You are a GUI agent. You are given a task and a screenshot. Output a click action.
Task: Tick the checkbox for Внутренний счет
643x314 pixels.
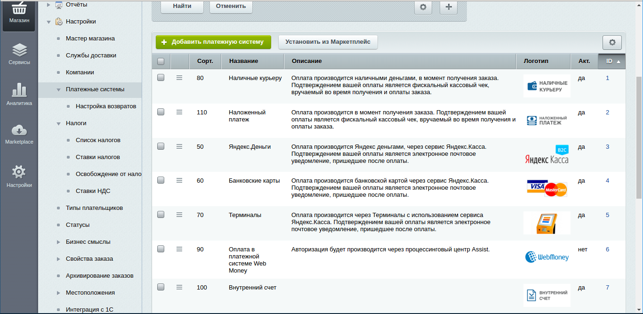click(161, 287)
